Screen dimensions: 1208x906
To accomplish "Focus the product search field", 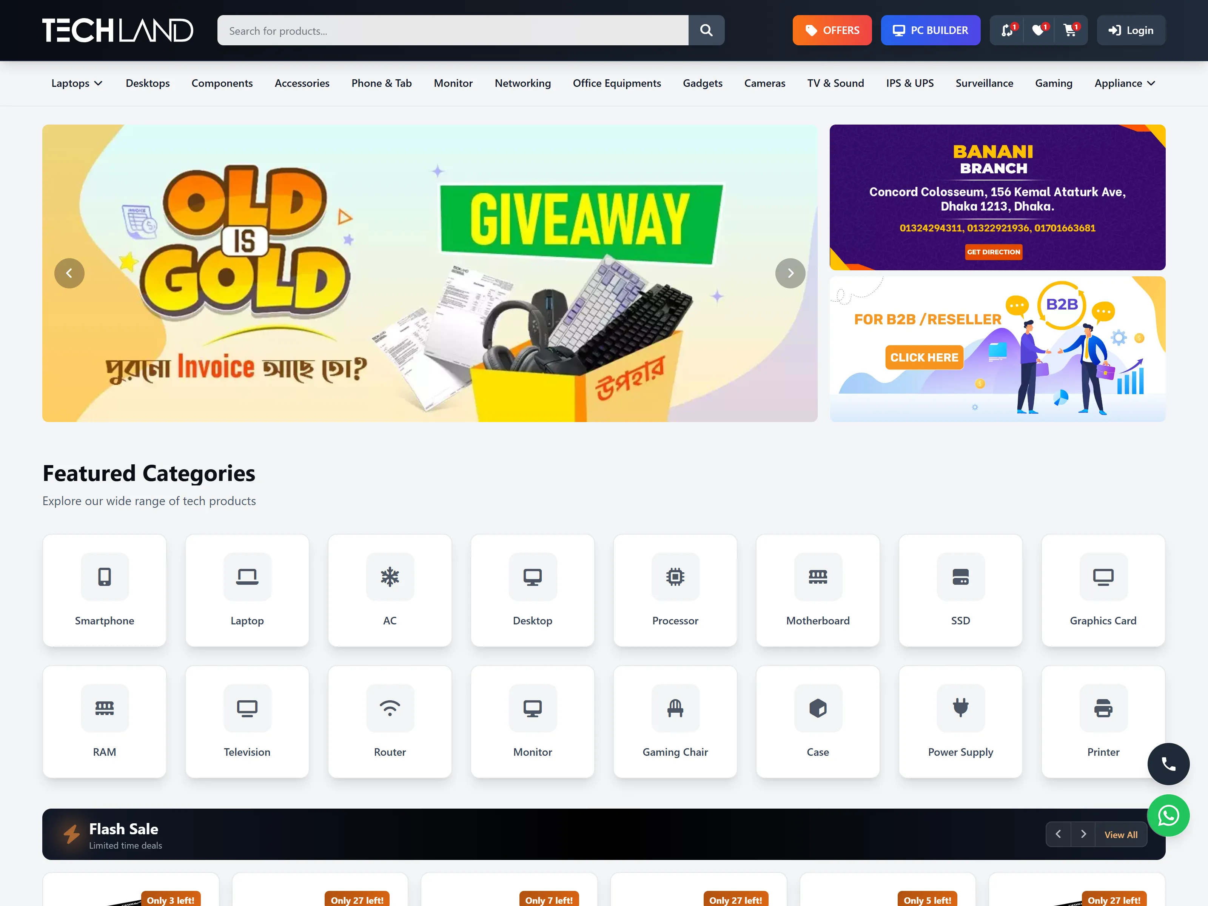I will click(x=453, y=30).
